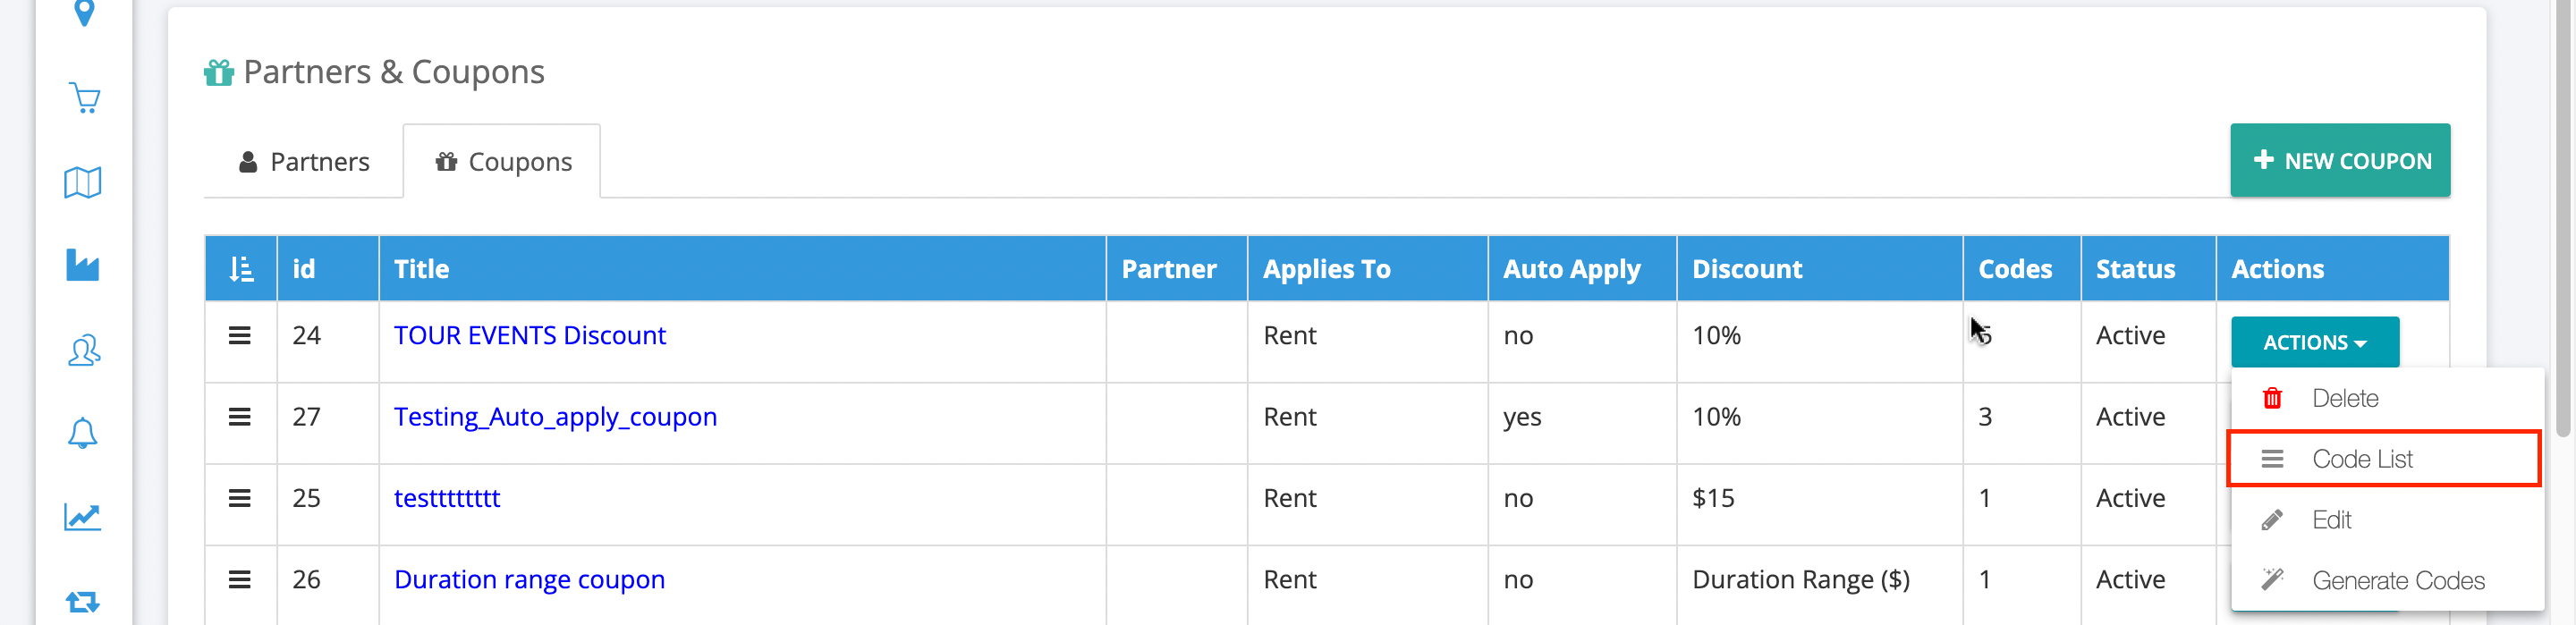
Task: Open the map icon in sidebar
Action: [x=83, y=182]
